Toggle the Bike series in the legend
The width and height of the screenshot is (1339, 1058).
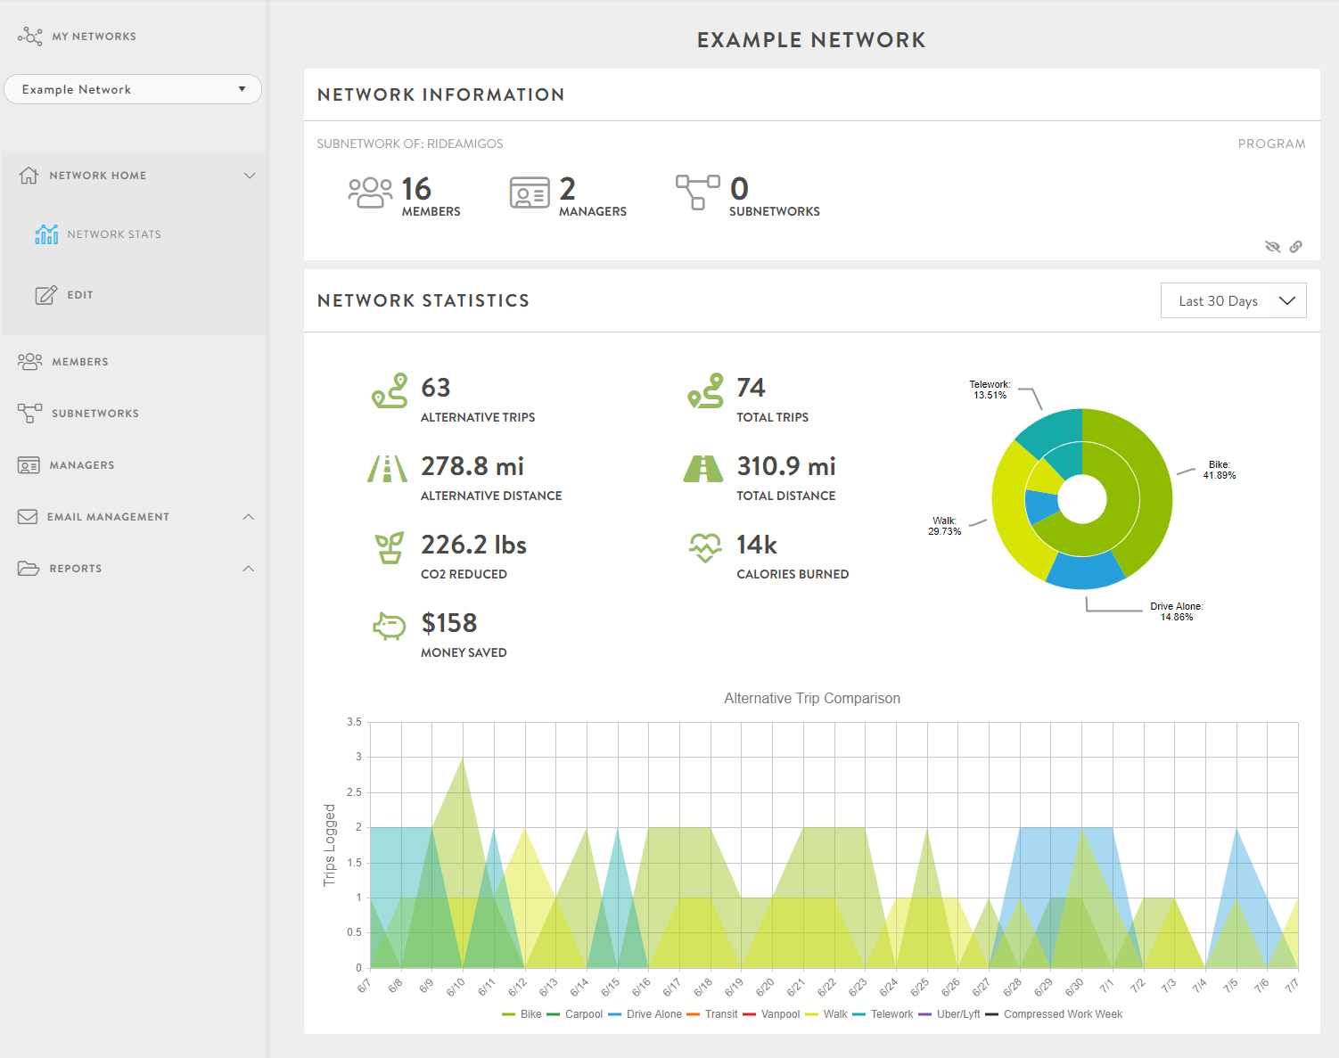(523, 1014)
